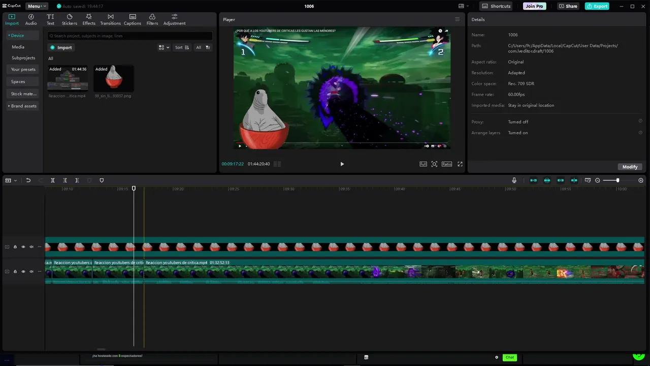
Task: Open Stock materials
Action: (23, 94)
